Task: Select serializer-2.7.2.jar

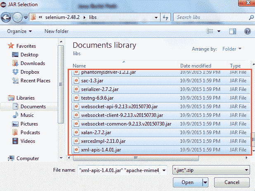Action: coord(161,89)
